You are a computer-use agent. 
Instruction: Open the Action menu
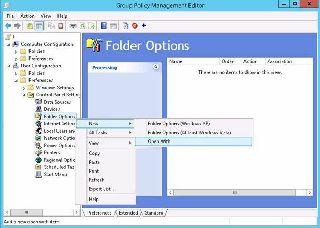pos(27,16)
